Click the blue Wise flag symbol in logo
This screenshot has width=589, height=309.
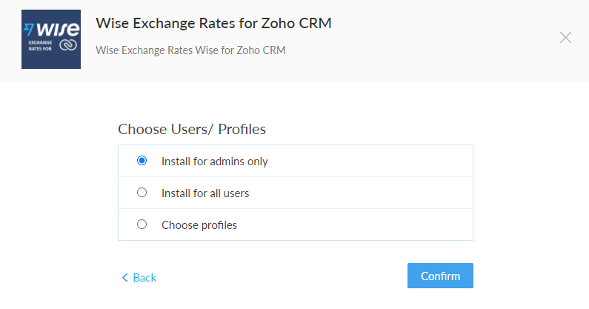(x=29, y=30)
